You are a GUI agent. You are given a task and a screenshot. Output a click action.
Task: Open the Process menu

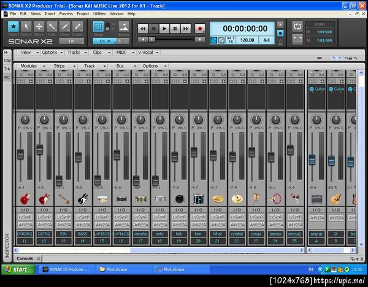[66, 14]
